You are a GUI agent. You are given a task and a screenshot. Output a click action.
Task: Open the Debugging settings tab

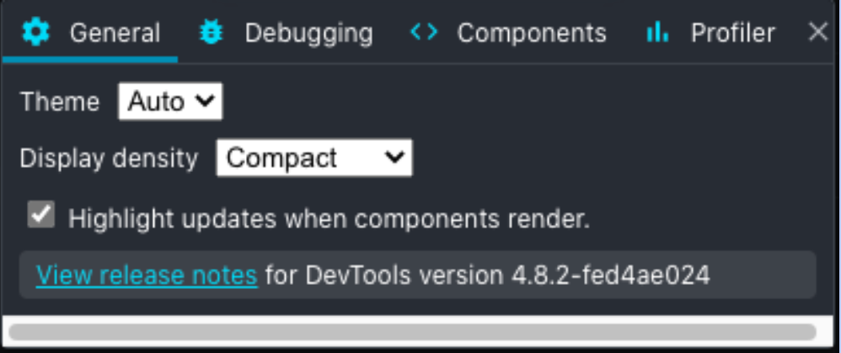click(x=308, y=33)
